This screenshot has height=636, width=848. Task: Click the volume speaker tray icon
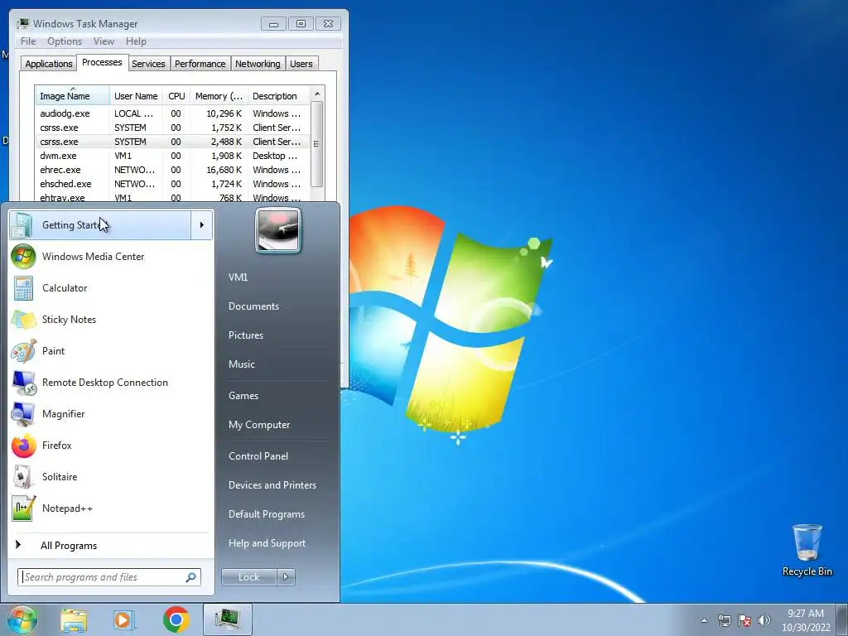point(764,620)
